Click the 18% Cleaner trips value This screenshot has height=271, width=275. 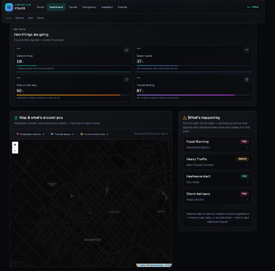pos(20,61)
